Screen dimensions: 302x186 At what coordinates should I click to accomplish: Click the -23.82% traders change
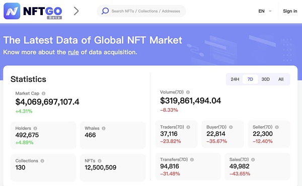click(171, 142)
